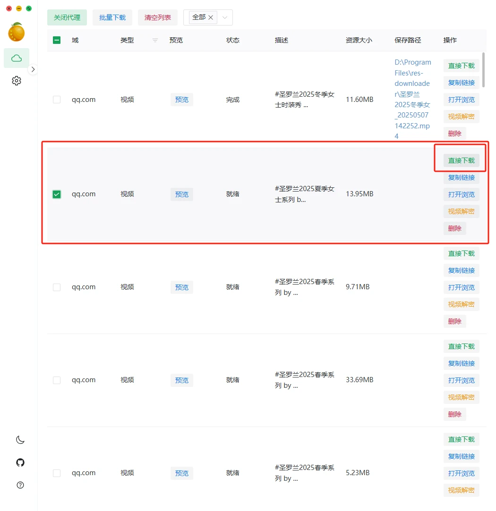This screenshot has width=496, height=511.
Task: Switch to dark mode via moon icon
Action: coord(20,439)
